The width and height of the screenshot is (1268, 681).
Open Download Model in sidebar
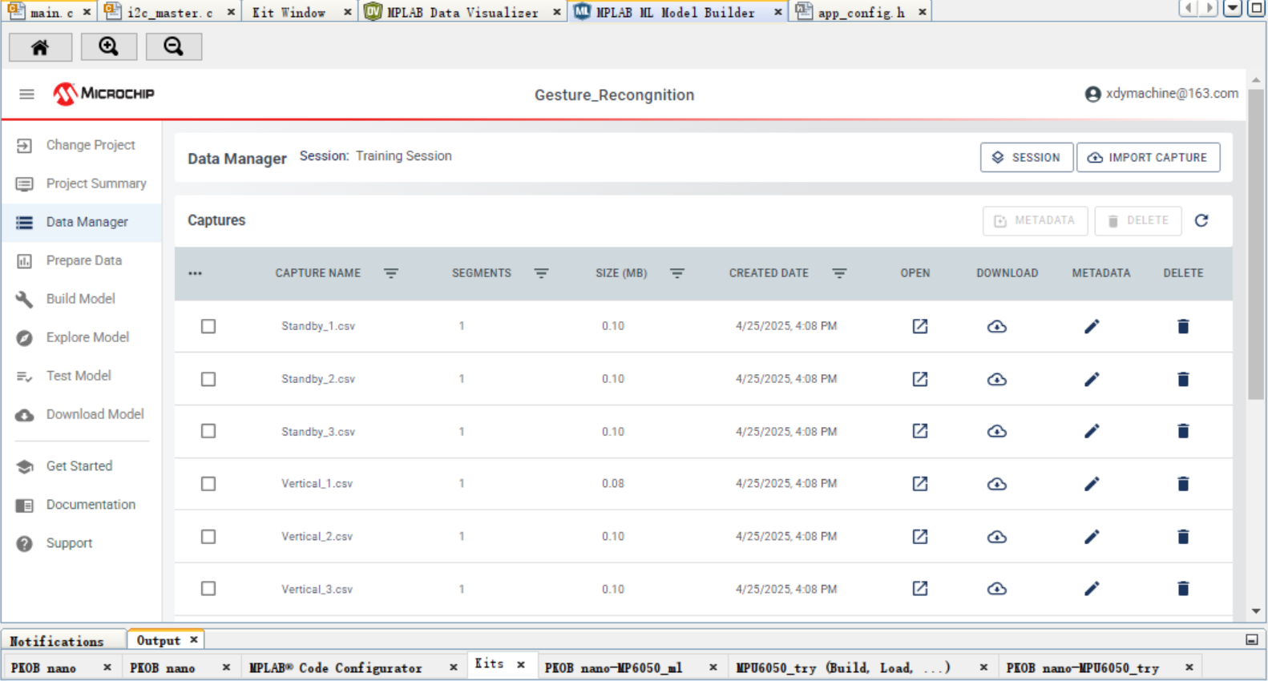pos(81,414)
